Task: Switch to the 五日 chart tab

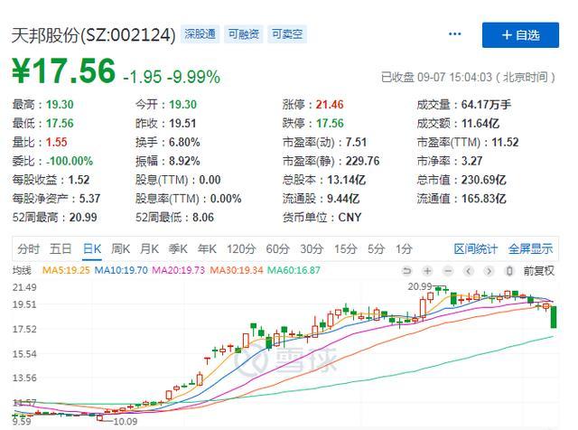Action: point(61,249)
